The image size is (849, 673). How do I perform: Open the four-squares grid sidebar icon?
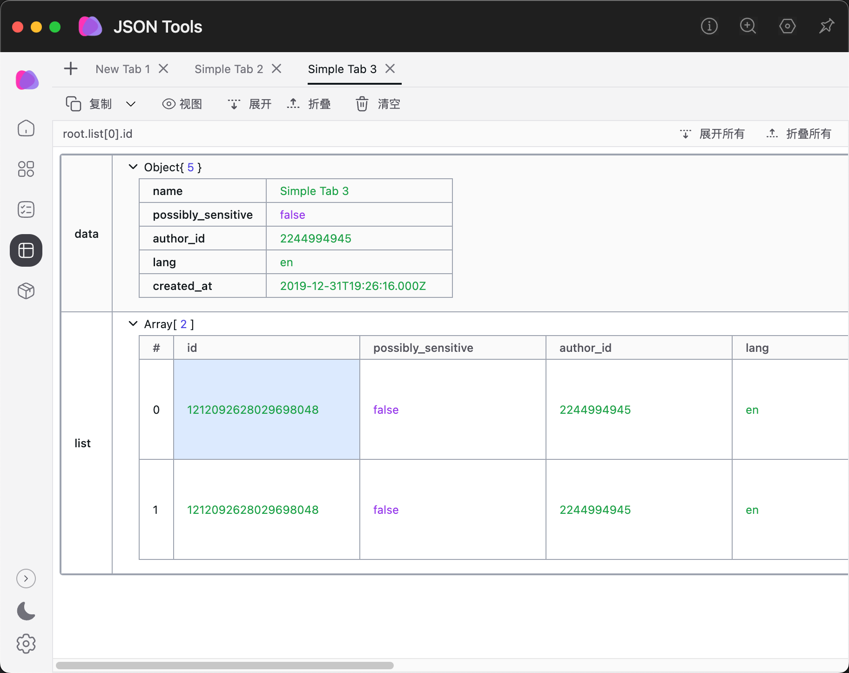[26, 169]
